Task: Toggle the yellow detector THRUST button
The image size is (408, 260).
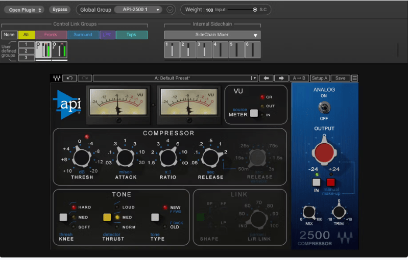Action: coord(107,217)
